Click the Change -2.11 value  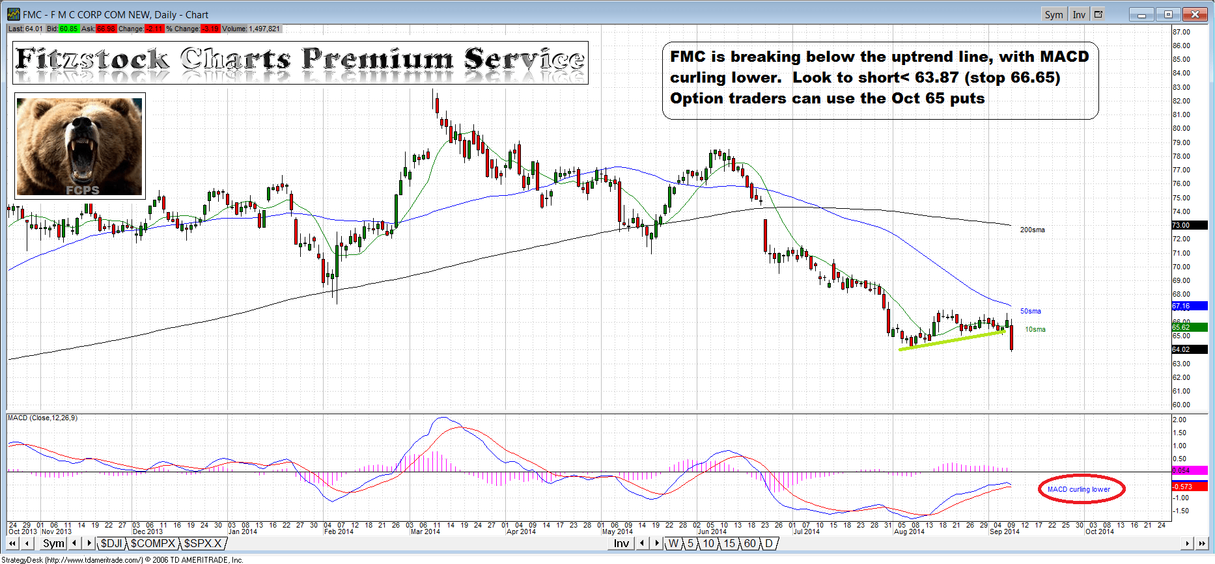tap(155, 29)
